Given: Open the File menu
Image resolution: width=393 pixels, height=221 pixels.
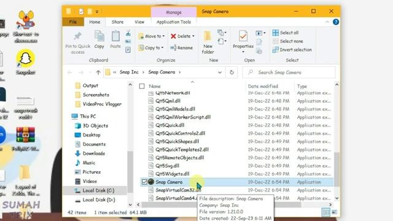Looking at the screenshot, I should click(x=73, y=22).
